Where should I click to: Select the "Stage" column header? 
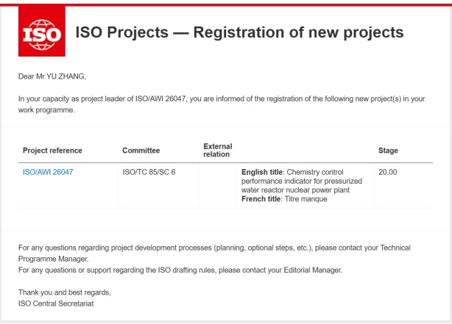click(388, 151)
